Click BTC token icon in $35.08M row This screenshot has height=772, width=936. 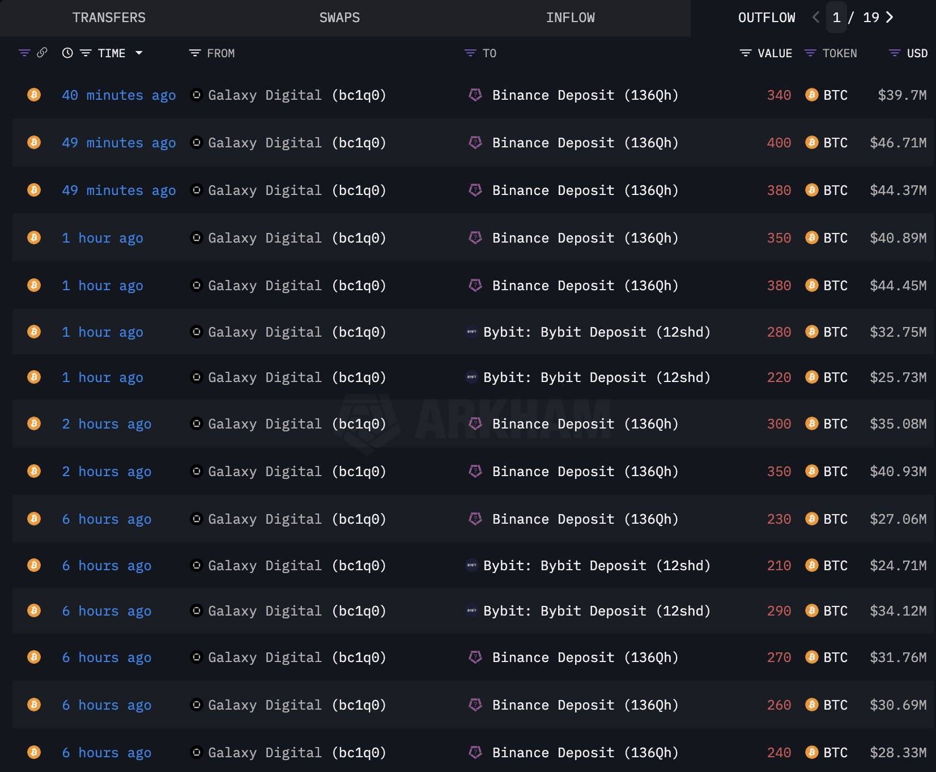click(x=811, y=423)
